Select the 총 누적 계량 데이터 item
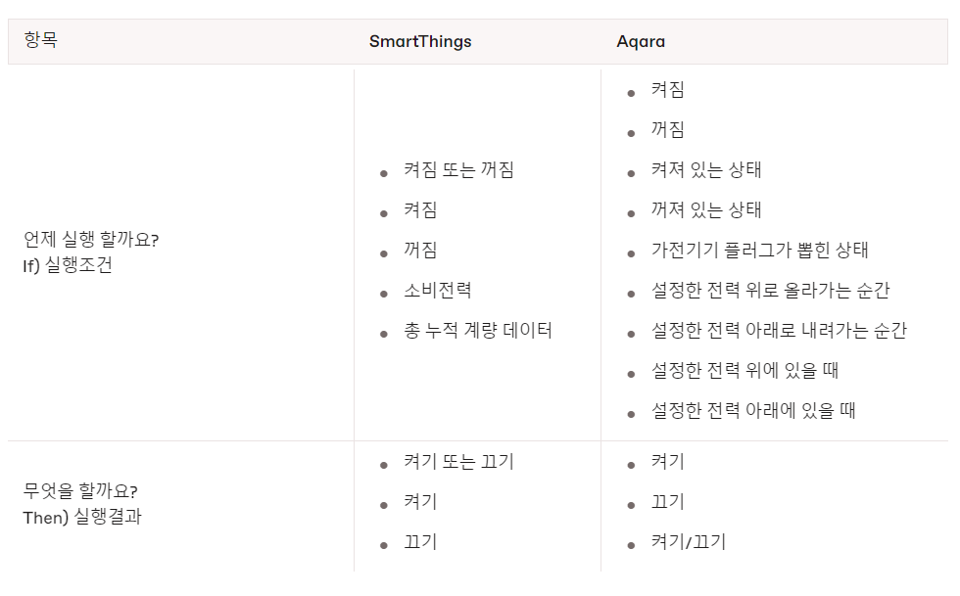 tap(478, 331)
